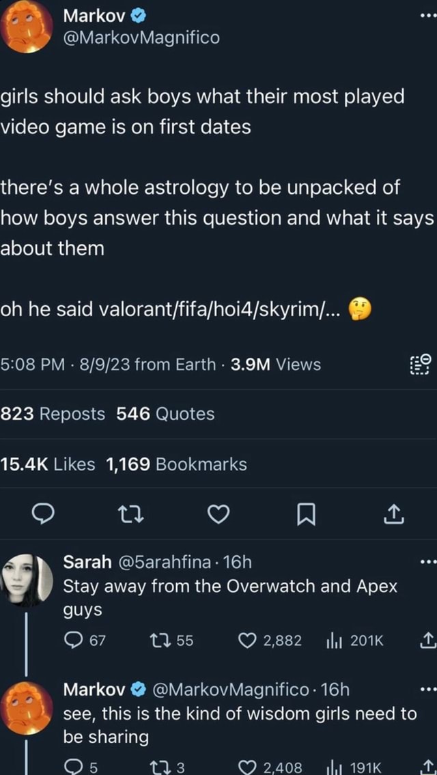This screenshot has width=437, height=775.
Task: View the 546 Quotes list
Action: coord(165,414)
